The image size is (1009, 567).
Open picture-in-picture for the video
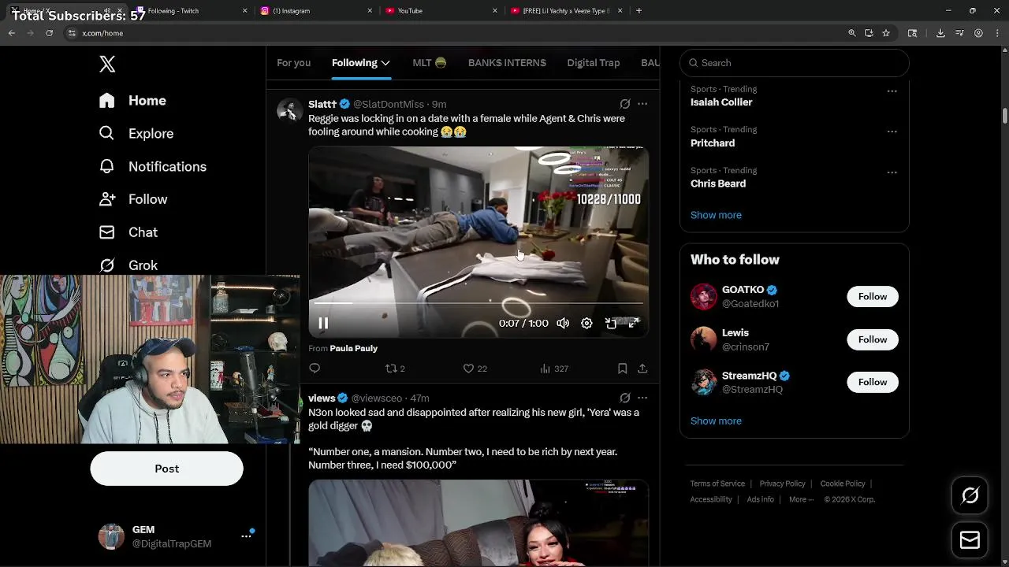[610, 324]
